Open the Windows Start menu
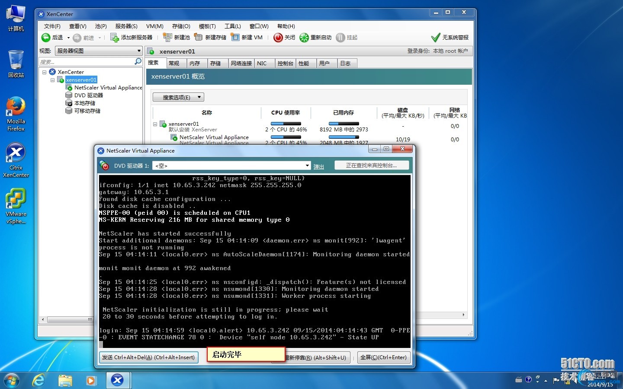 pos(12,380)
